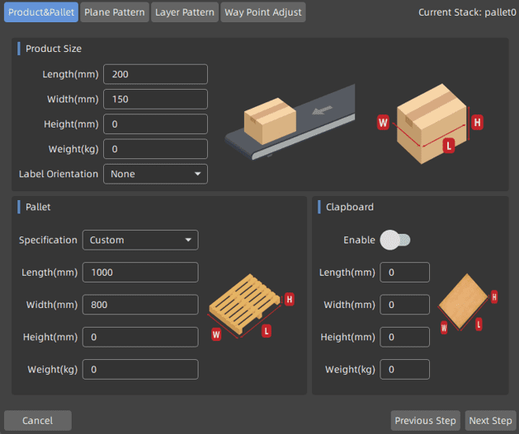The height and width of the screenshot is (434, 519).
Task: Focus the Clapboard Weight input
Action: (x=405, y=369)
